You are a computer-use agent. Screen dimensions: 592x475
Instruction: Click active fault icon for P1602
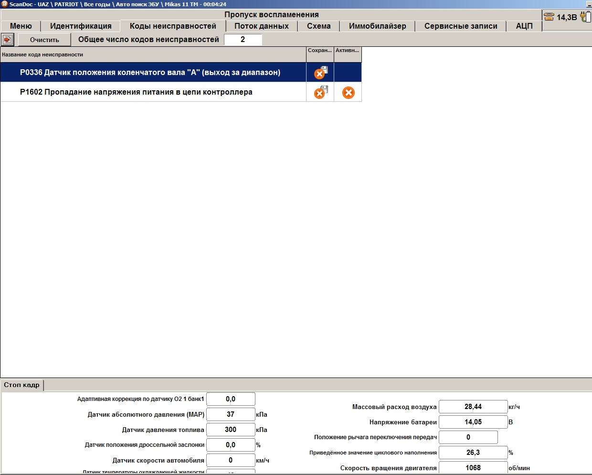click(349, 93)
